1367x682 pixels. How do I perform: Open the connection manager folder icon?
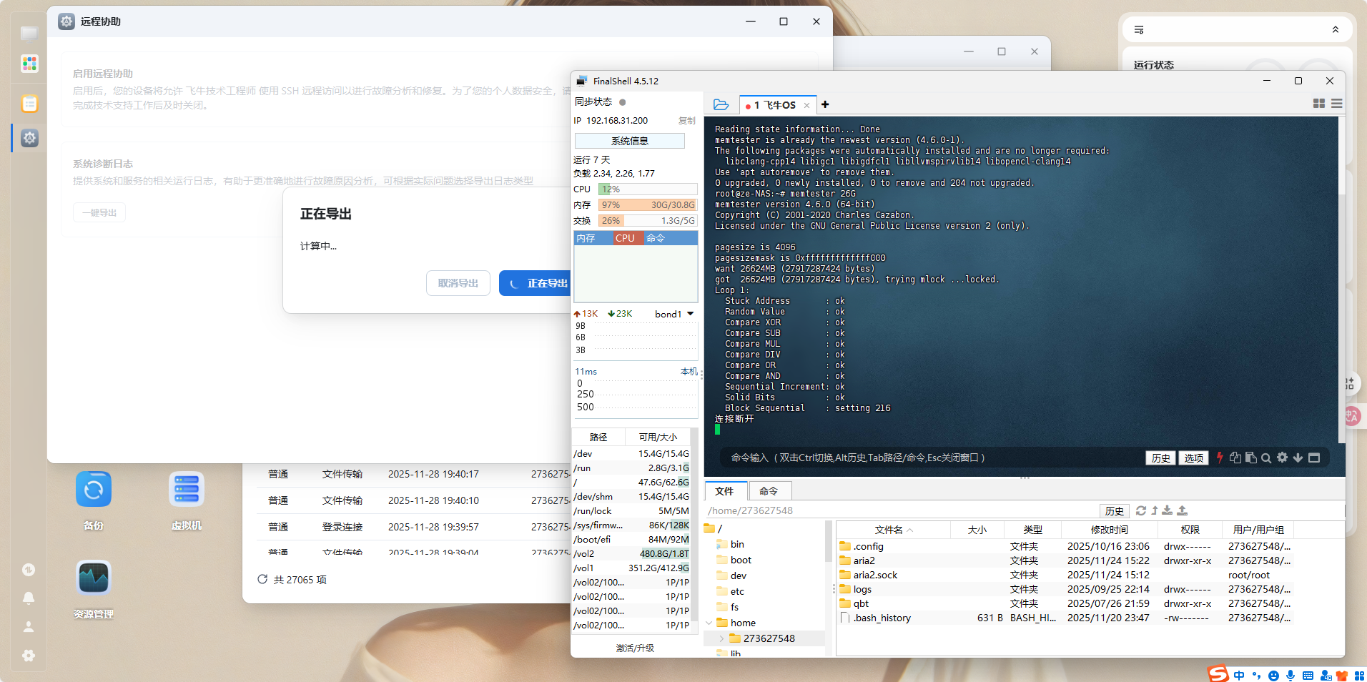721,105
